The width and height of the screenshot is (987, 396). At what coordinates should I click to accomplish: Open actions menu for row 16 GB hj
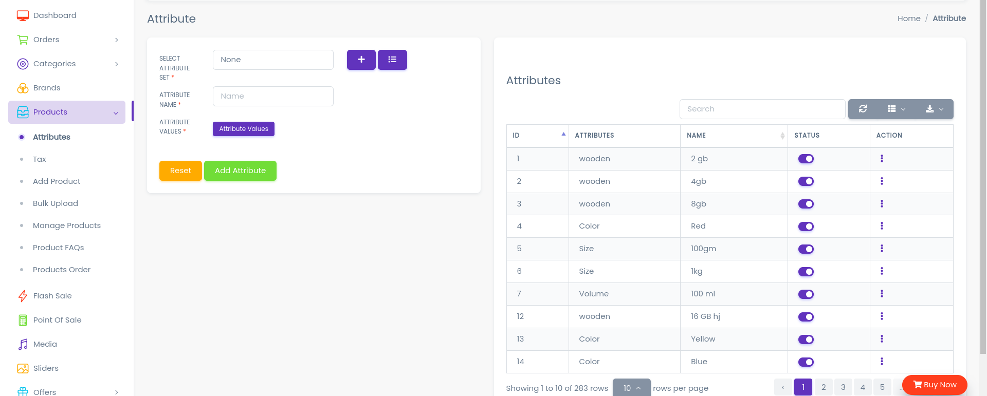point(882,316)
